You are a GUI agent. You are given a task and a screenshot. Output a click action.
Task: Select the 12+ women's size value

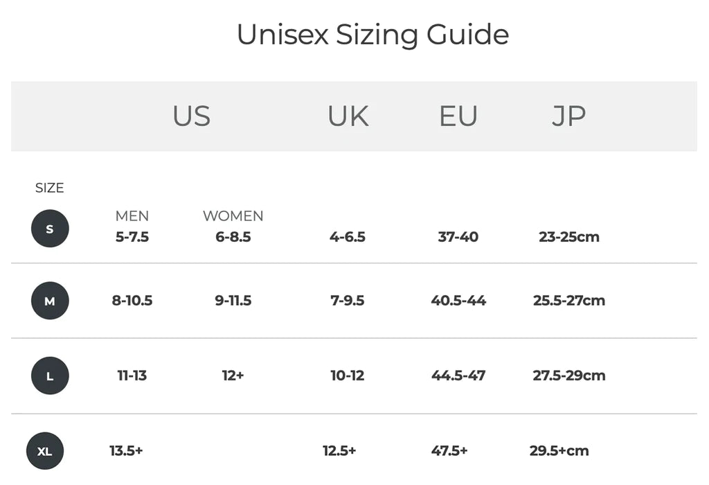(x=233, y=376)
